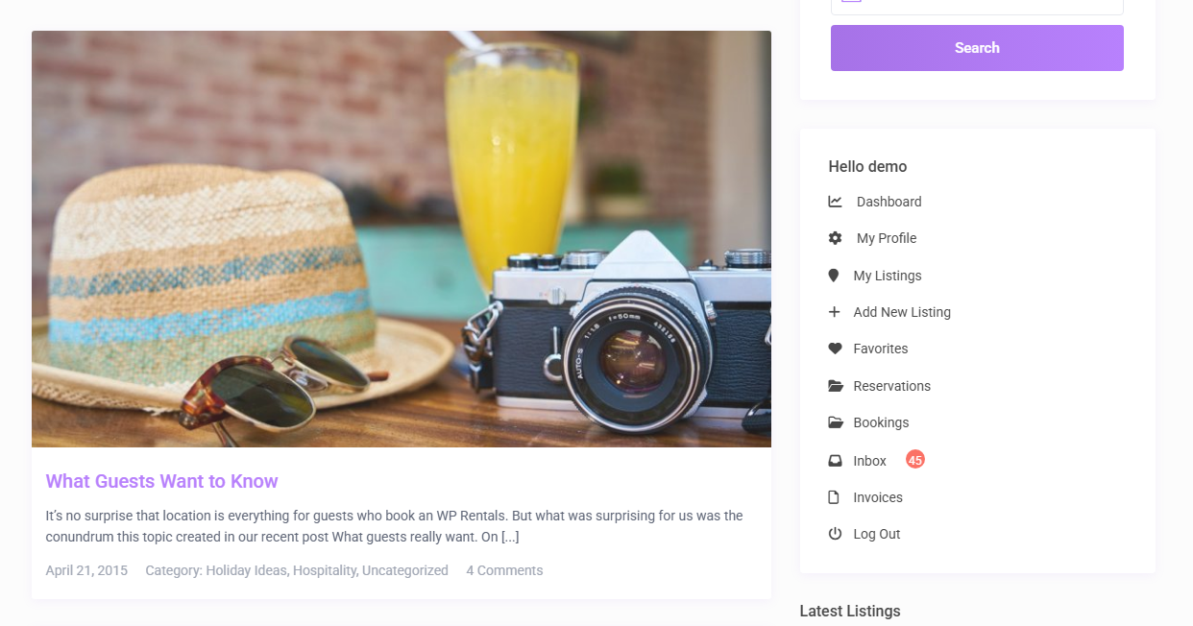Click the Favorites heart icon
1193x626 pixels.
[x=835, y=349]
